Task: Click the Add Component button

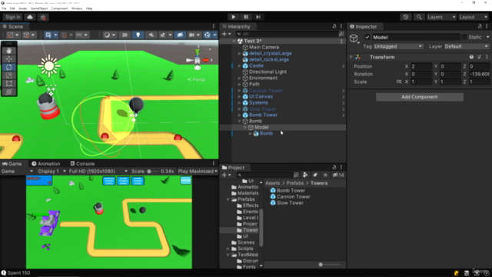Action: pyautogui.click(x=420, y=97)
